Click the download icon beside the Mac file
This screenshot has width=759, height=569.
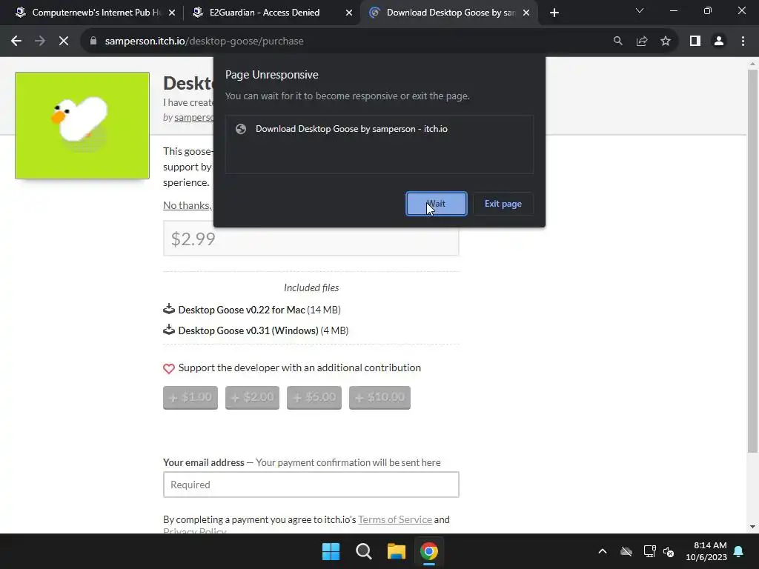(x=169, y=309)
